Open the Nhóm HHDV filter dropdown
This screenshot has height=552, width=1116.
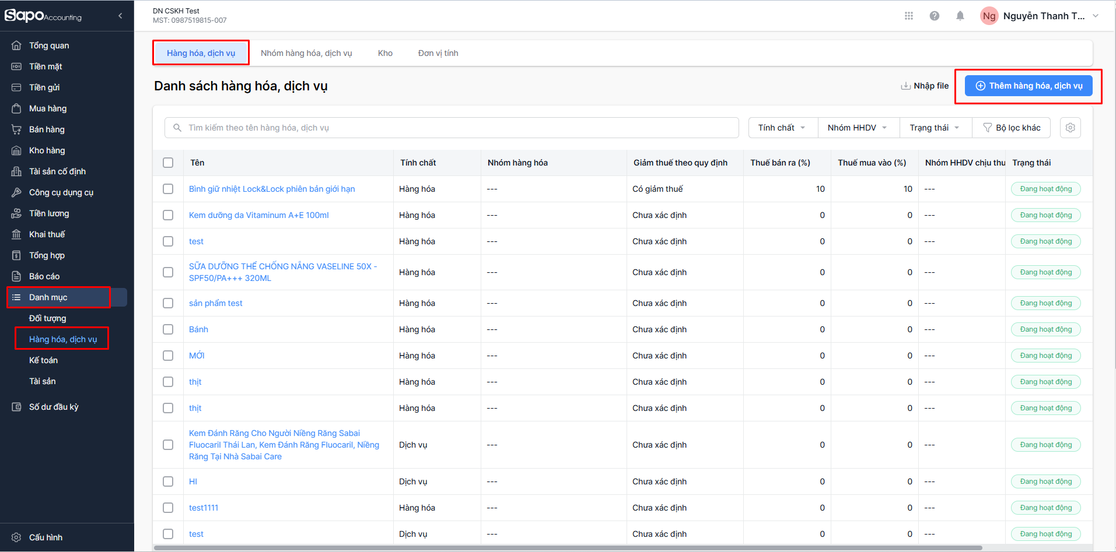pos(857,128)
